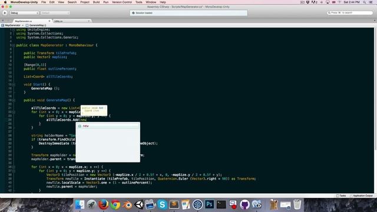This screenshot has width=377, height=212.
Task: Click the previous tab arrow in tab bar
Action: point(2,21)
